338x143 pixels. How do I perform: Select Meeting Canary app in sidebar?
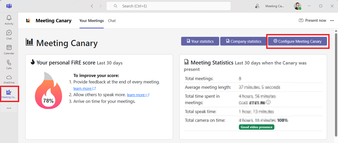click(x=9, y=94)
